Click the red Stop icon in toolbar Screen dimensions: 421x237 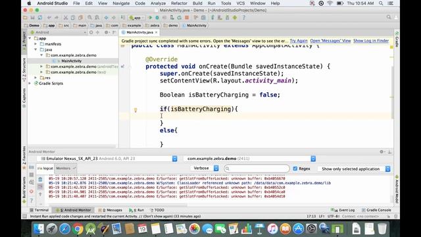pos(187,18)
